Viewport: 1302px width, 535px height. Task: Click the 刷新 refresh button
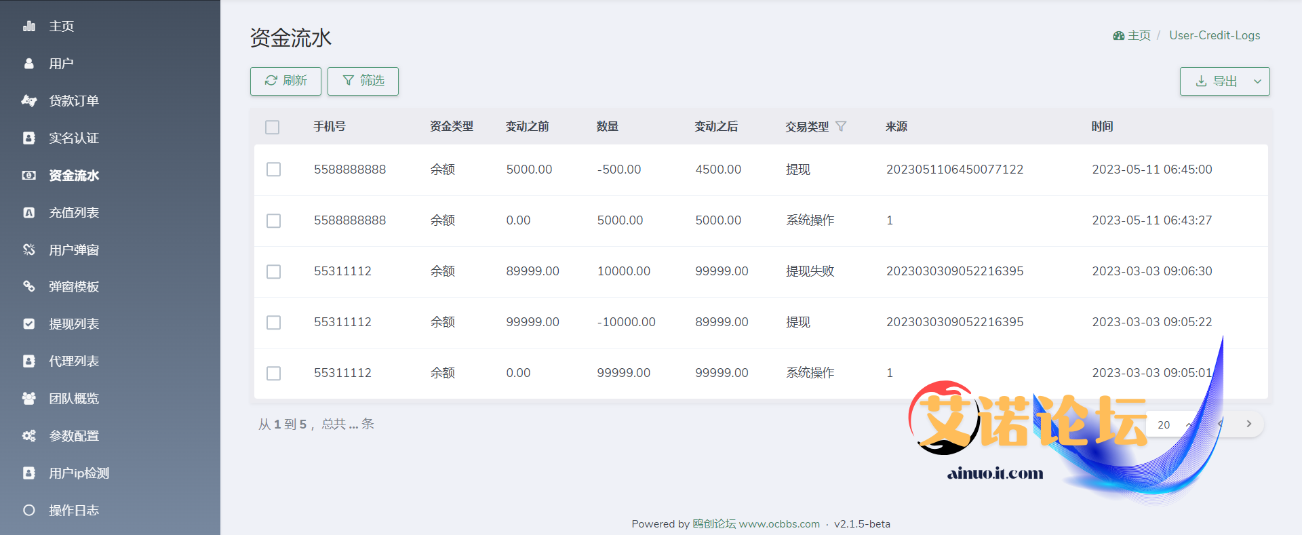coord(285,81)
